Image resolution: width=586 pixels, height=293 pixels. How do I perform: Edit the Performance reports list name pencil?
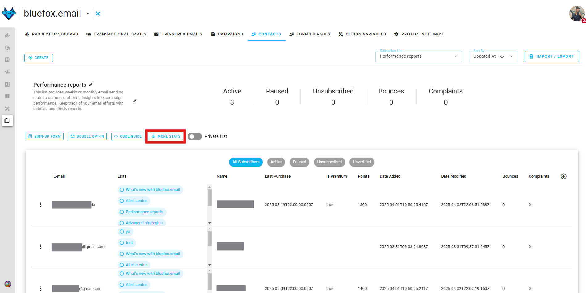[x=91, y=85]
